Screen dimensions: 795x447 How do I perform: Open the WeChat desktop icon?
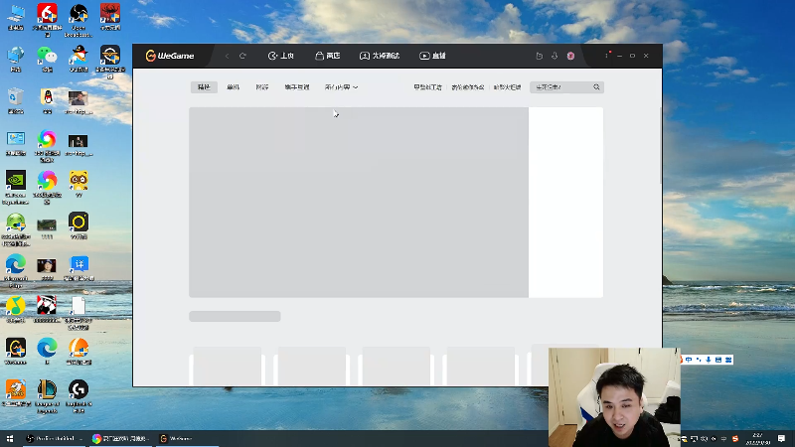tap(47, 60)
